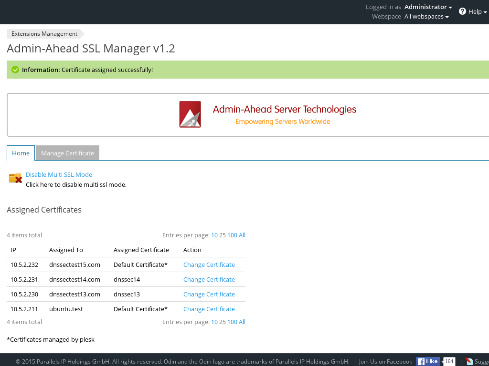The image size is (489, 366).
Task: Click the Disable Multi SSL Mode folder icon
Action: pos(15,178)
